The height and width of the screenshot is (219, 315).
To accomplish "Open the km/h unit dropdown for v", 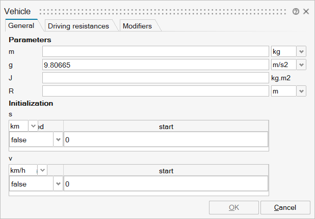I will click(43, 170).
